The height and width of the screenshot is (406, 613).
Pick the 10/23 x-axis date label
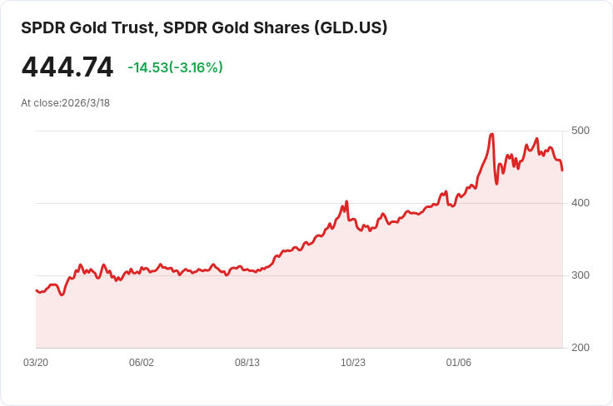[353, 363]
